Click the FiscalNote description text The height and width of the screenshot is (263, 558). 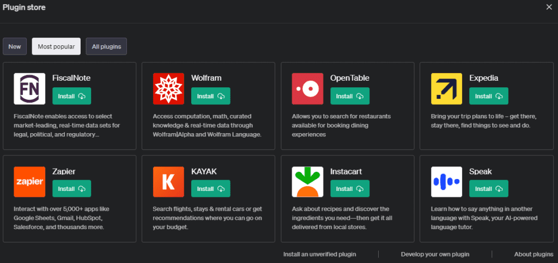pyautogui.click(x=67, y=125)
